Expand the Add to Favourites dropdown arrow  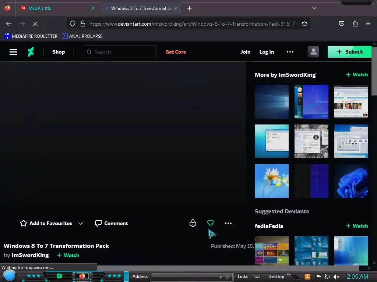(x=81, y=223)
